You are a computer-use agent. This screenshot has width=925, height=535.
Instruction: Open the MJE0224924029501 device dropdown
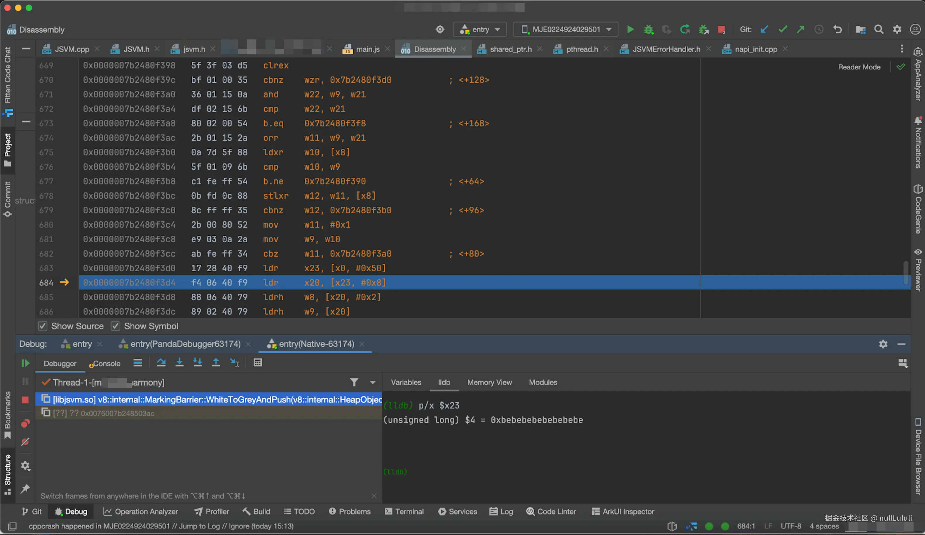tap(565, 29)
